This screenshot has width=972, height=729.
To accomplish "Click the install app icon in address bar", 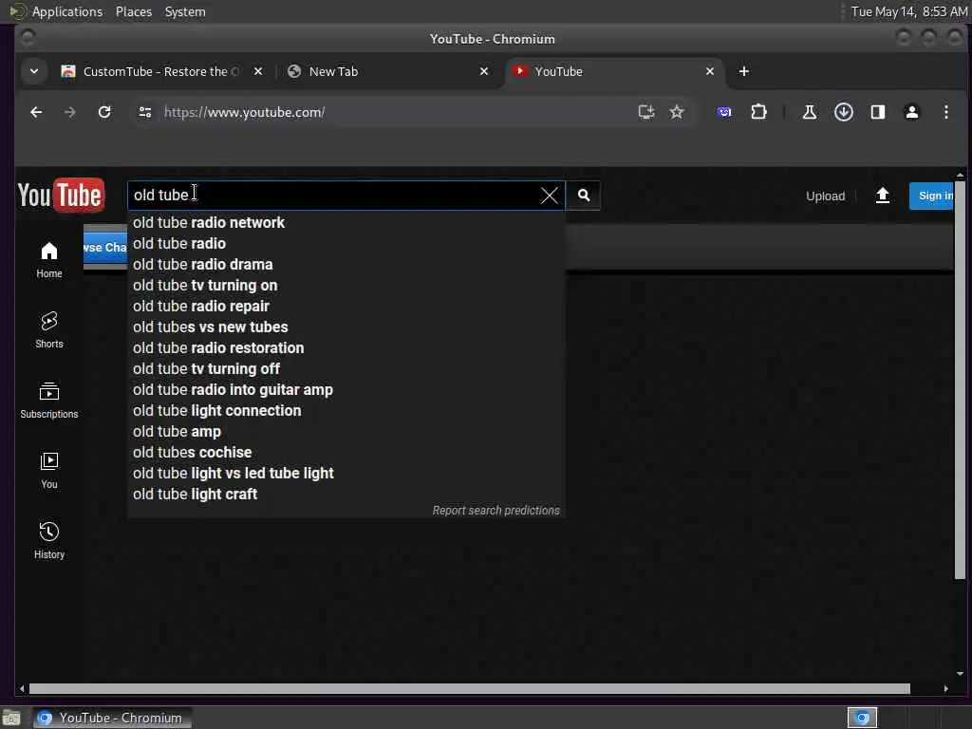I will [x=645, y=112].
